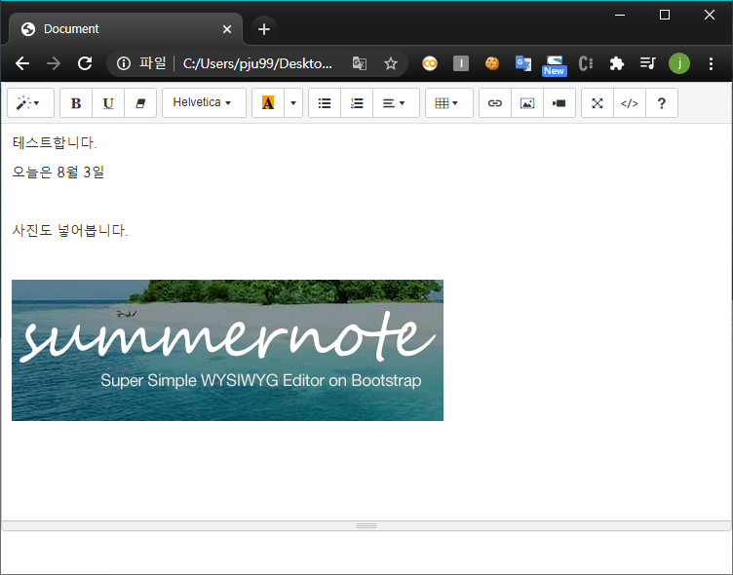Click the eraser Remove Font Style icon
The height and width of the screenshot is (575, 733).
coord(140,103)
